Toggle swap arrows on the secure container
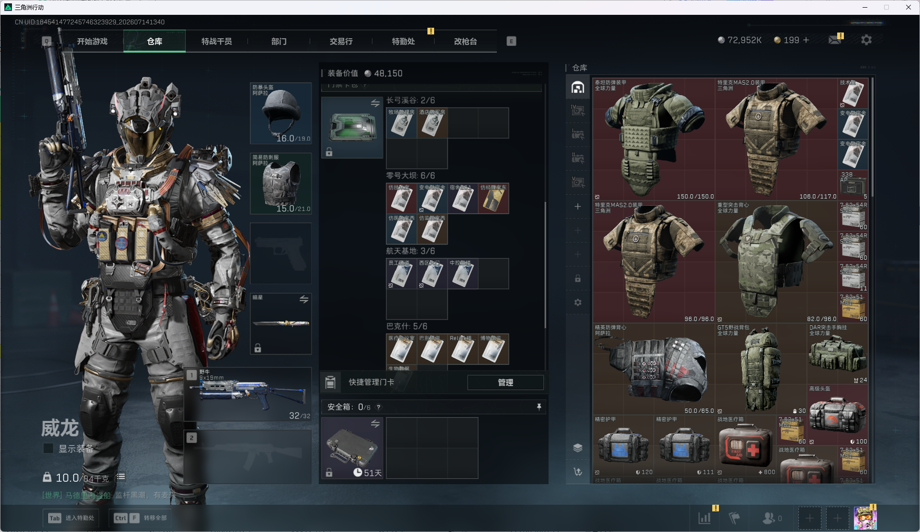Viewport: 920px width, 532px height. 375,423
